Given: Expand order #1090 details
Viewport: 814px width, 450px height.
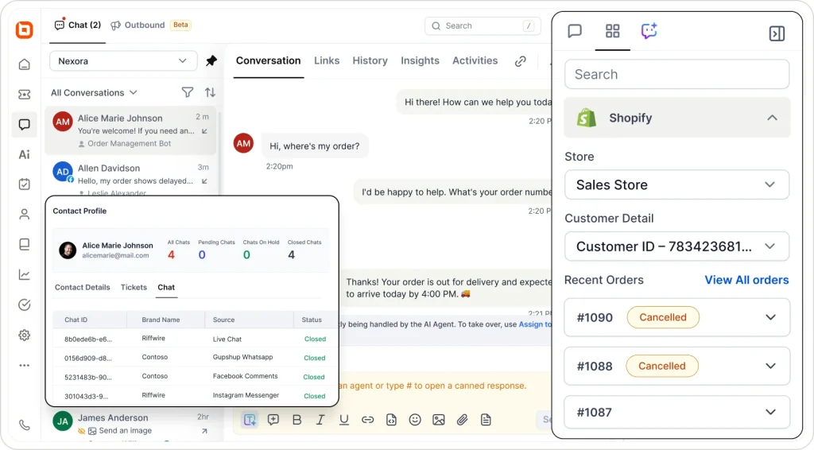Looking at the screenshot, I should [x=771, y=317].
